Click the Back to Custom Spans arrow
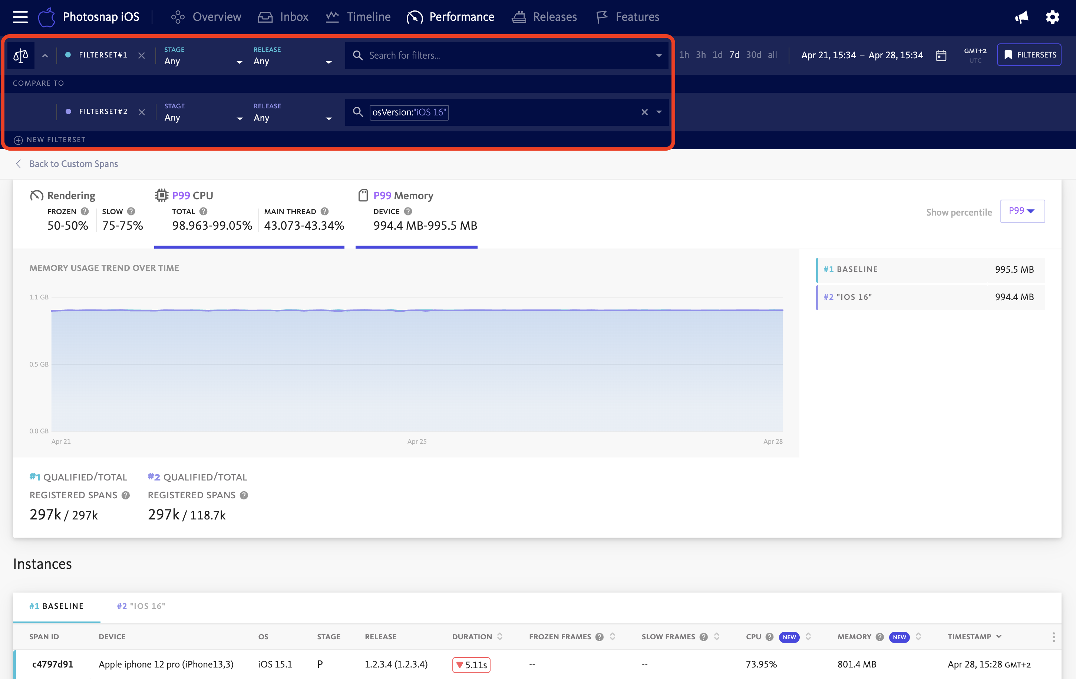This screenshot has height=679, width=1076. click(x=18, y=164)
